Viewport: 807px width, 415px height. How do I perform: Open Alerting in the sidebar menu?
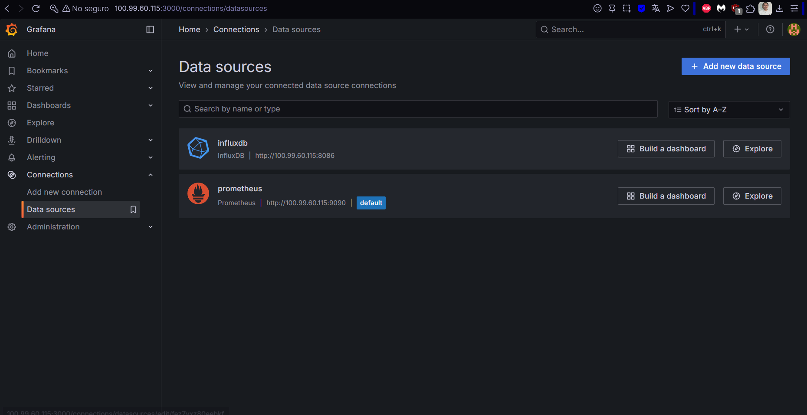click(41, 157)
